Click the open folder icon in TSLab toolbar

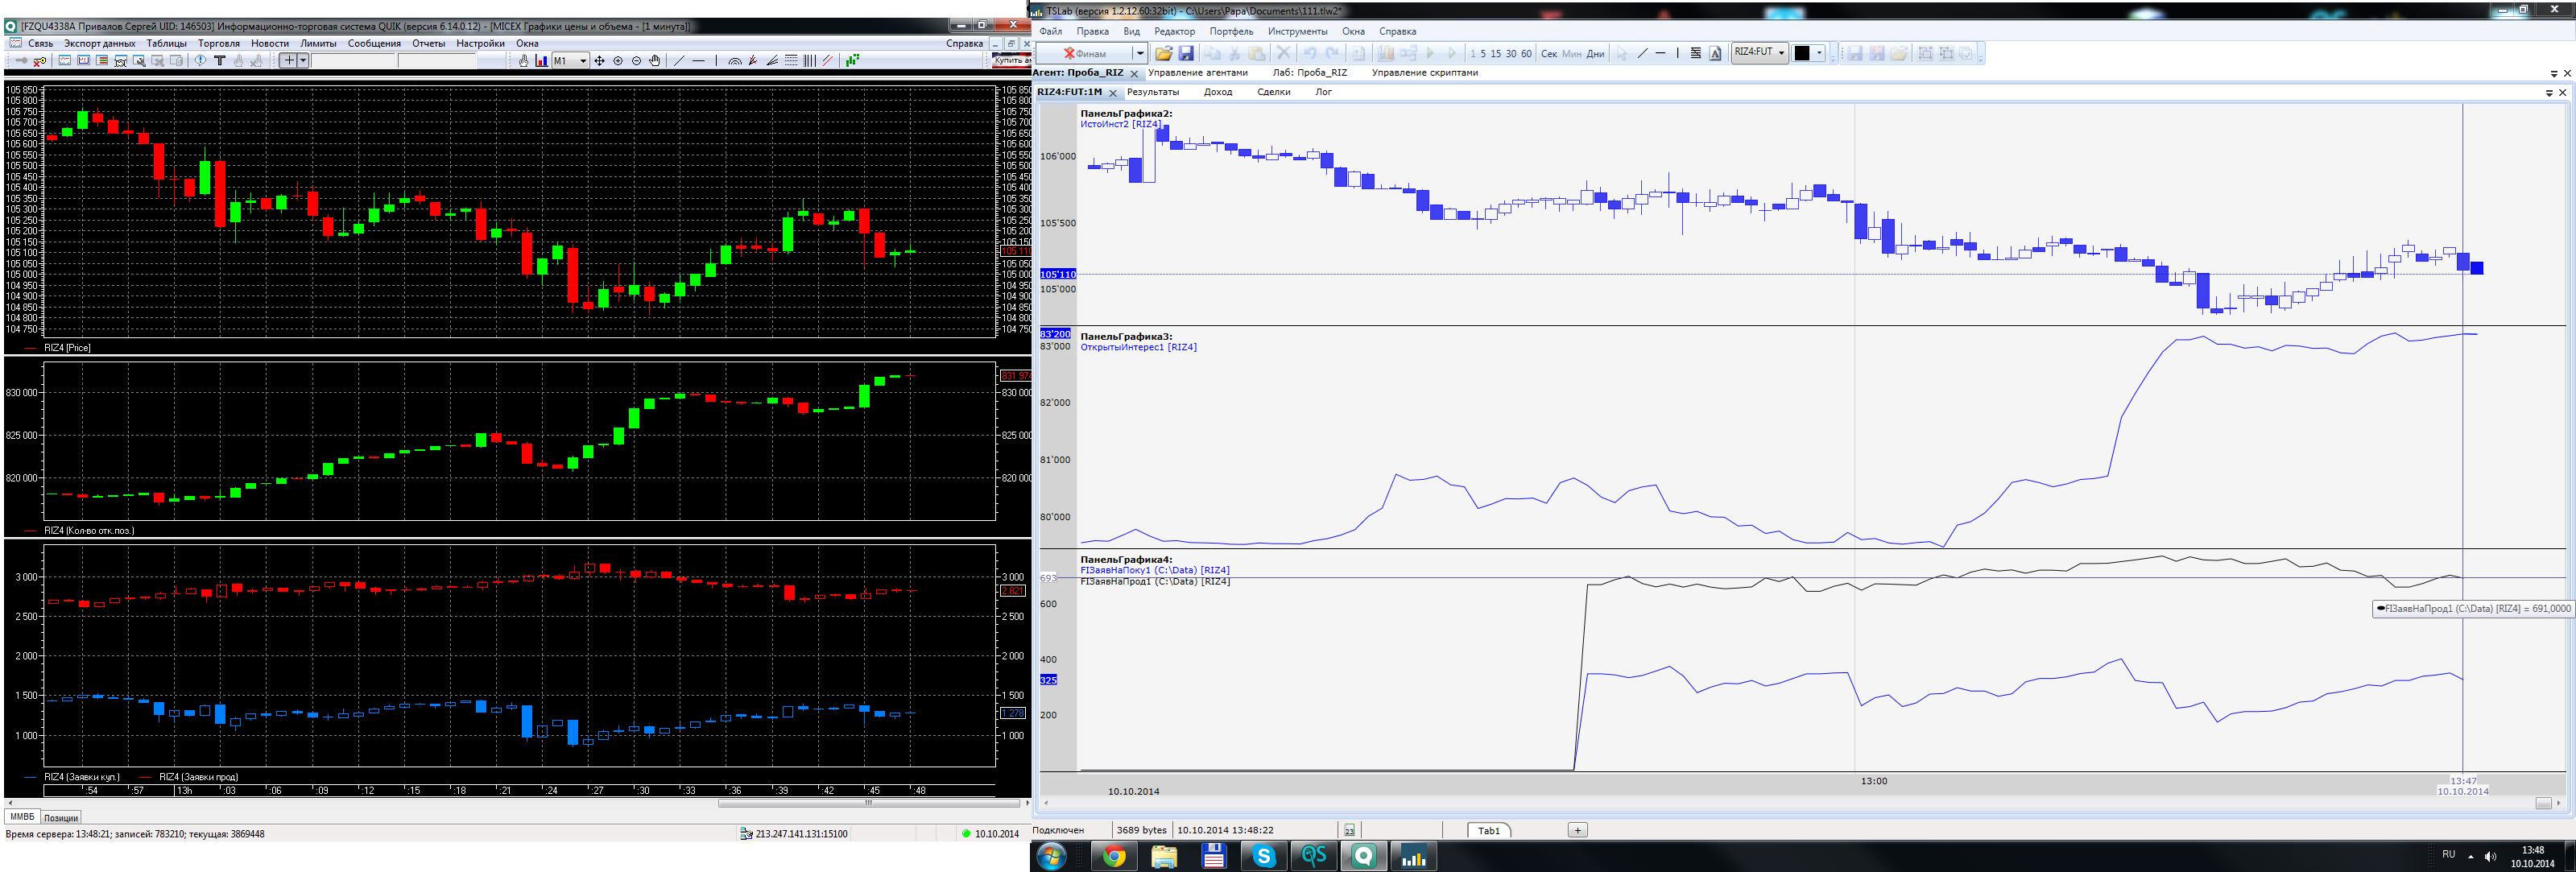pyautogui.click(x=1164, y=53)
